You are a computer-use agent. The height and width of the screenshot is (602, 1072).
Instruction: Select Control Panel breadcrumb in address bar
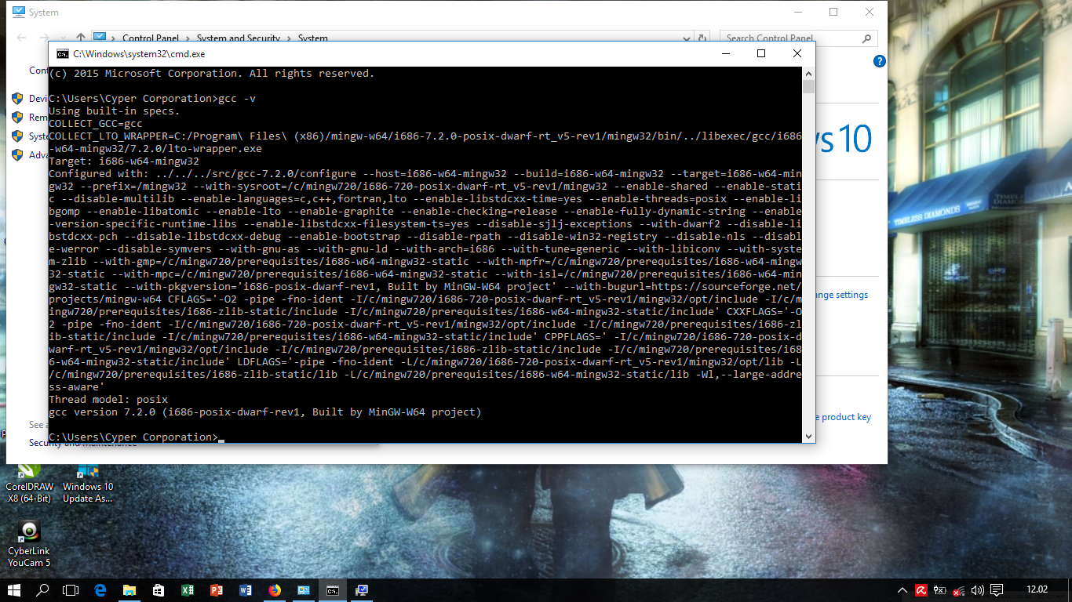click(150, 38)
